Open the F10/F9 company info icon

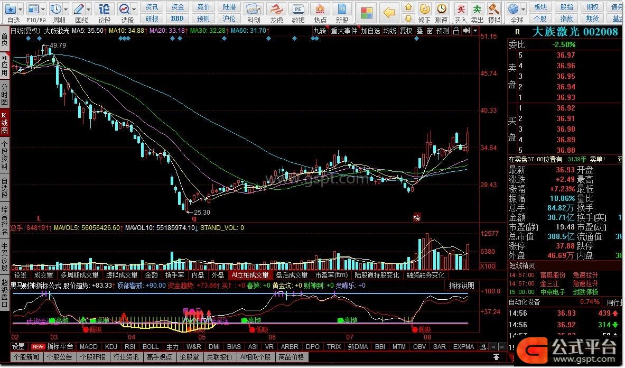(33, 9)
